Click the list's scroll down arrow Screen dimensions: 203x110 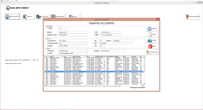point(144,84)
